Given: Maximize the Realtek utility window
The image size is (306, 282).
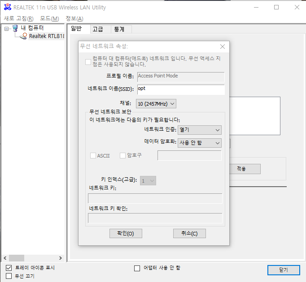Looking at the screenshot, I should click(x=276, y=8).
